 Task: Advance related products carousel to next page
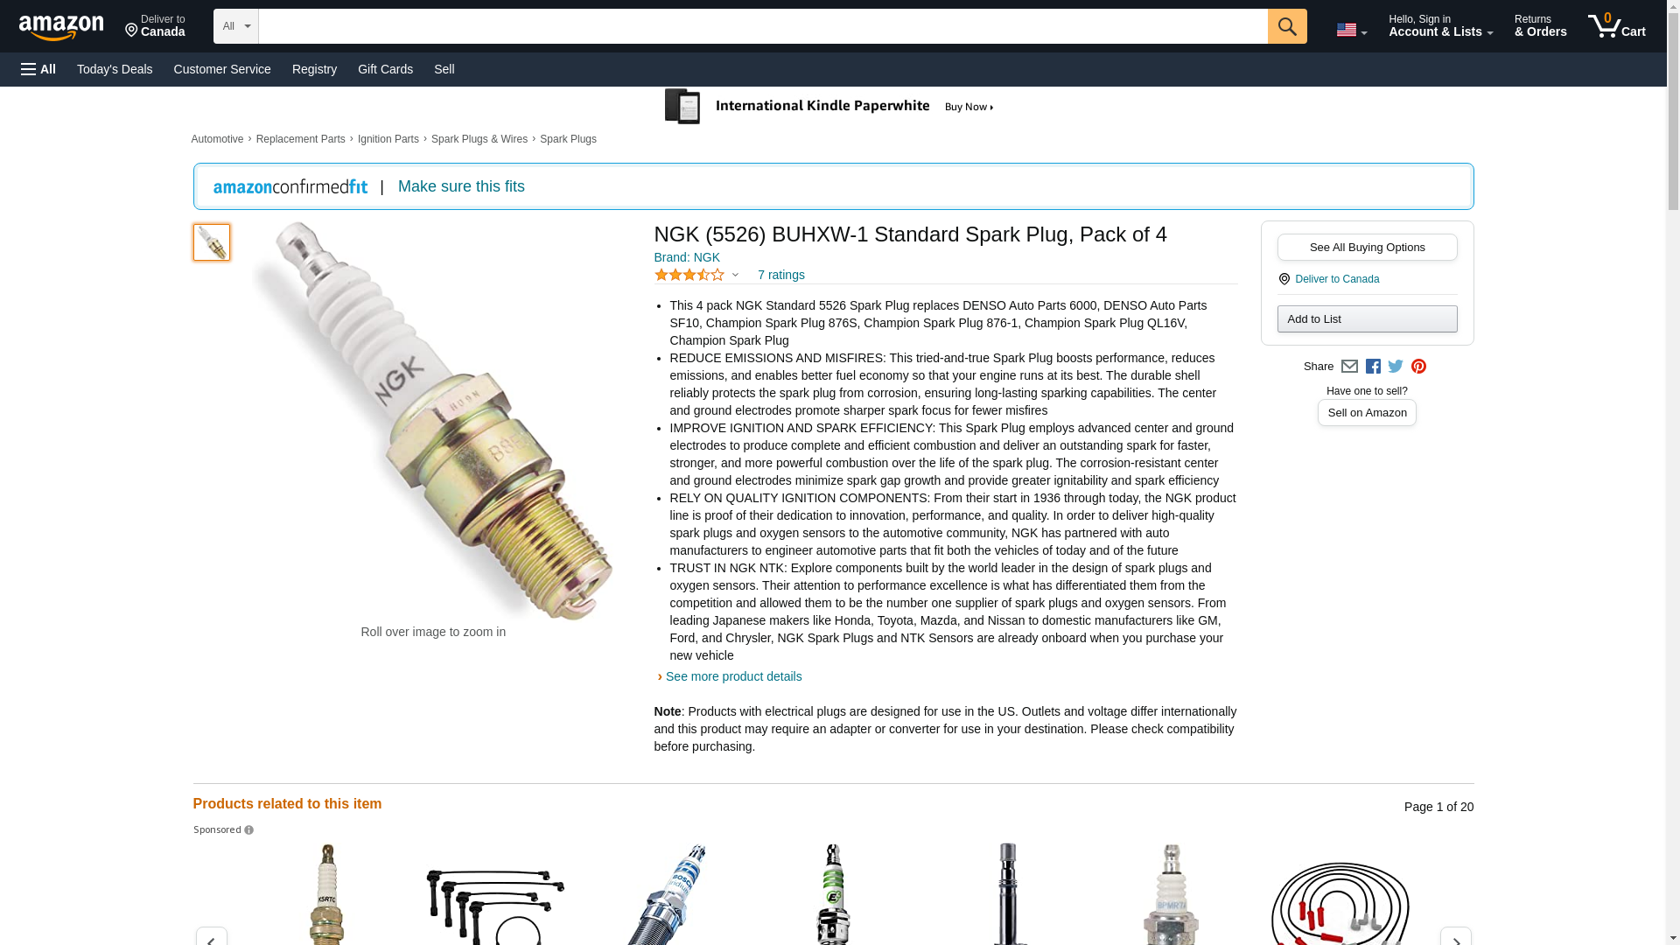(1455, 937)
